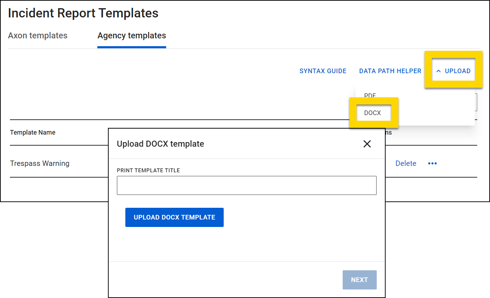Click the Template Name column header
This screenshot has height=298, width=490.
coord(33,132)
